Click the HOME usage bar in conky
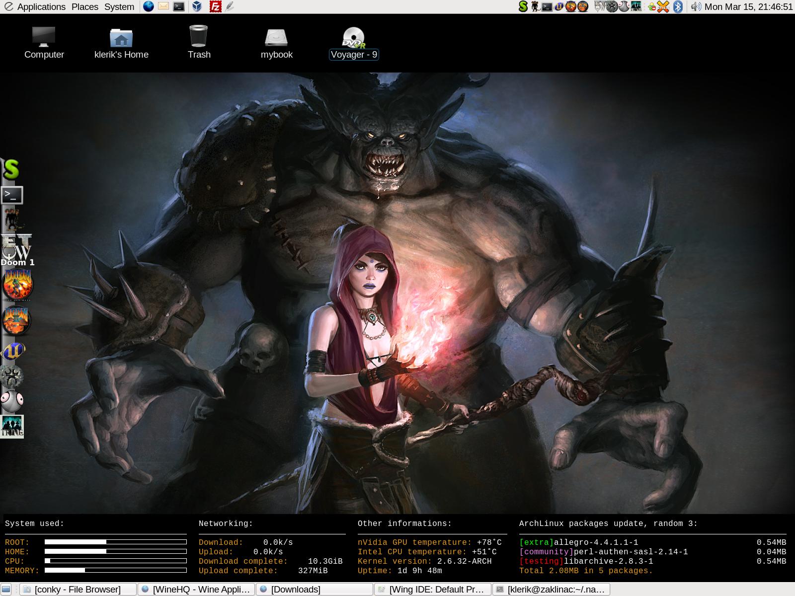The width and height of the screenshot is (795, 596). [x=115, y=551]
